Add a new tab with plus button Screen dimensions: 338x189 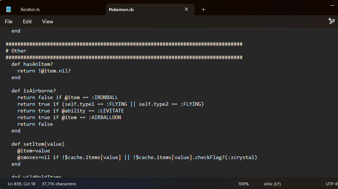click(x=203, y=10)
